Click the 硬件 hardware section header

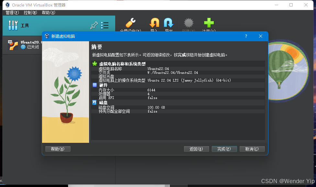click(x=103, y=85)
